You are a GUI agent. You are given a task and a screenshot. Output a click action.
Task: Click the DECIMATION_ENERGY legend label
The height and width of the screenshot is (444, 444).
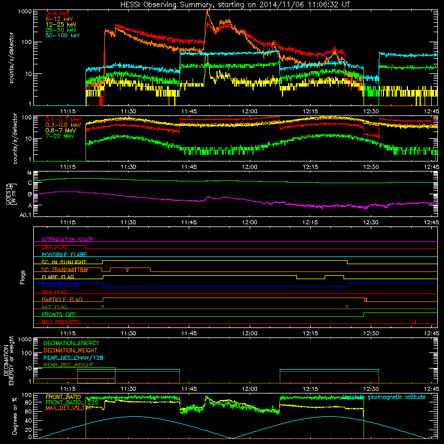pos(71,343)
